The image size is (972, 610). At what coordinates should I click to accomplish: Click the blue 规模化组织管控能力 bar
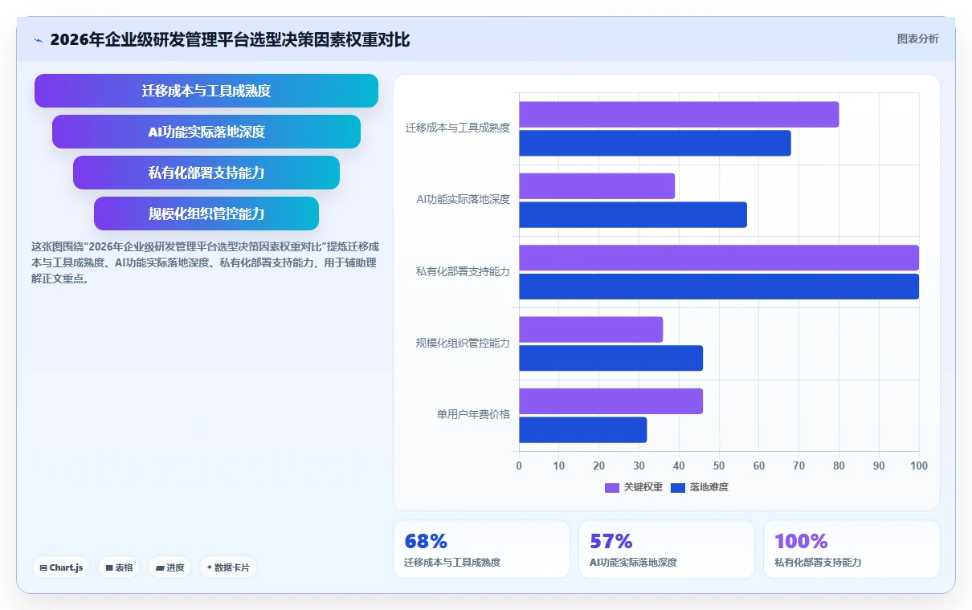611,358
